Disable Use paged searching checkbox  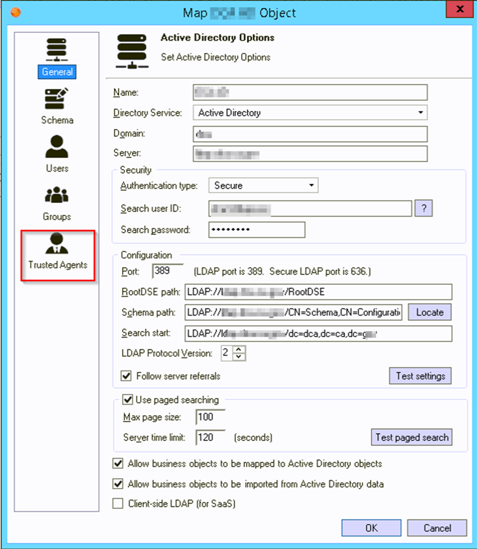pos(127,400)
